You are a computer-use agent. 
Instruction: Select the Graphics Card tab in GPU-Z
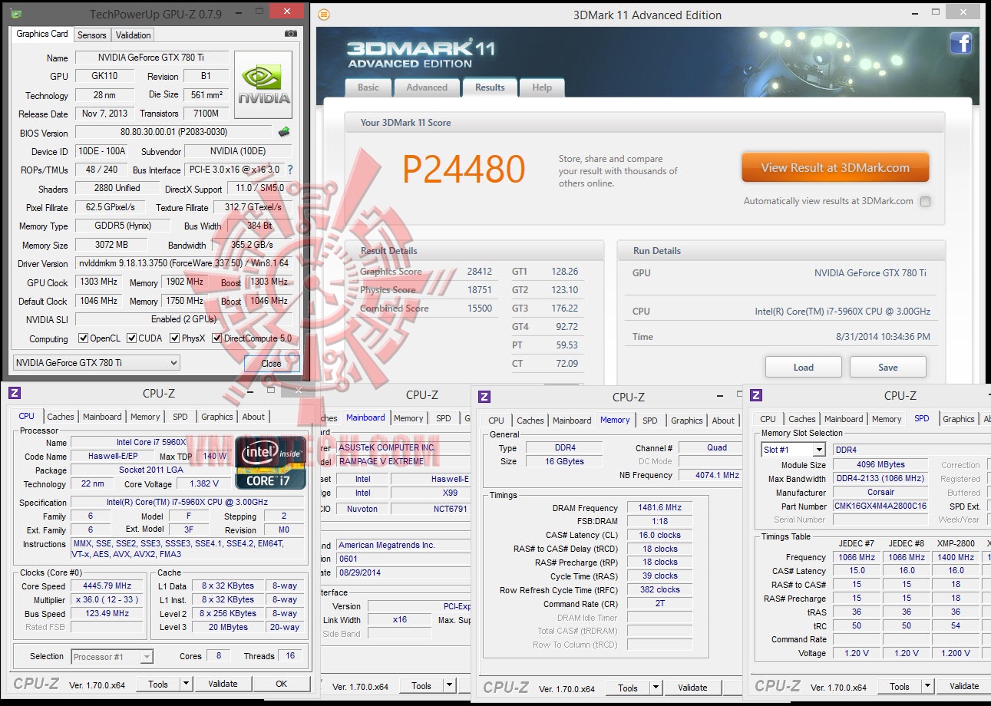pos(42,34)
